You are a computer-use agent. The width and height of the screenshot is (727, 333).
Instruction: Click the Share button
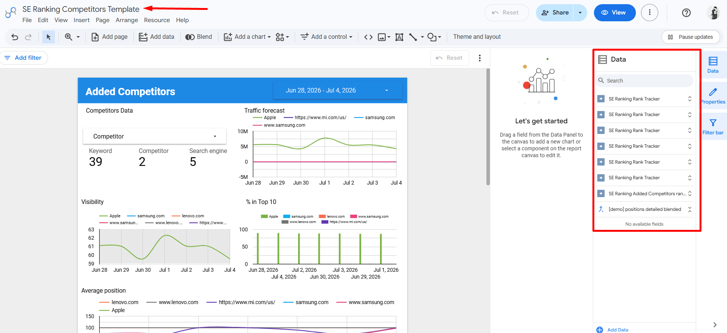[555, 13]
